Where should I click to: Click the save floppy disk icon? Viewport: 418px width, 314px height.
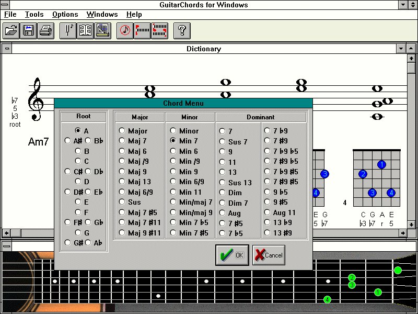29,31
